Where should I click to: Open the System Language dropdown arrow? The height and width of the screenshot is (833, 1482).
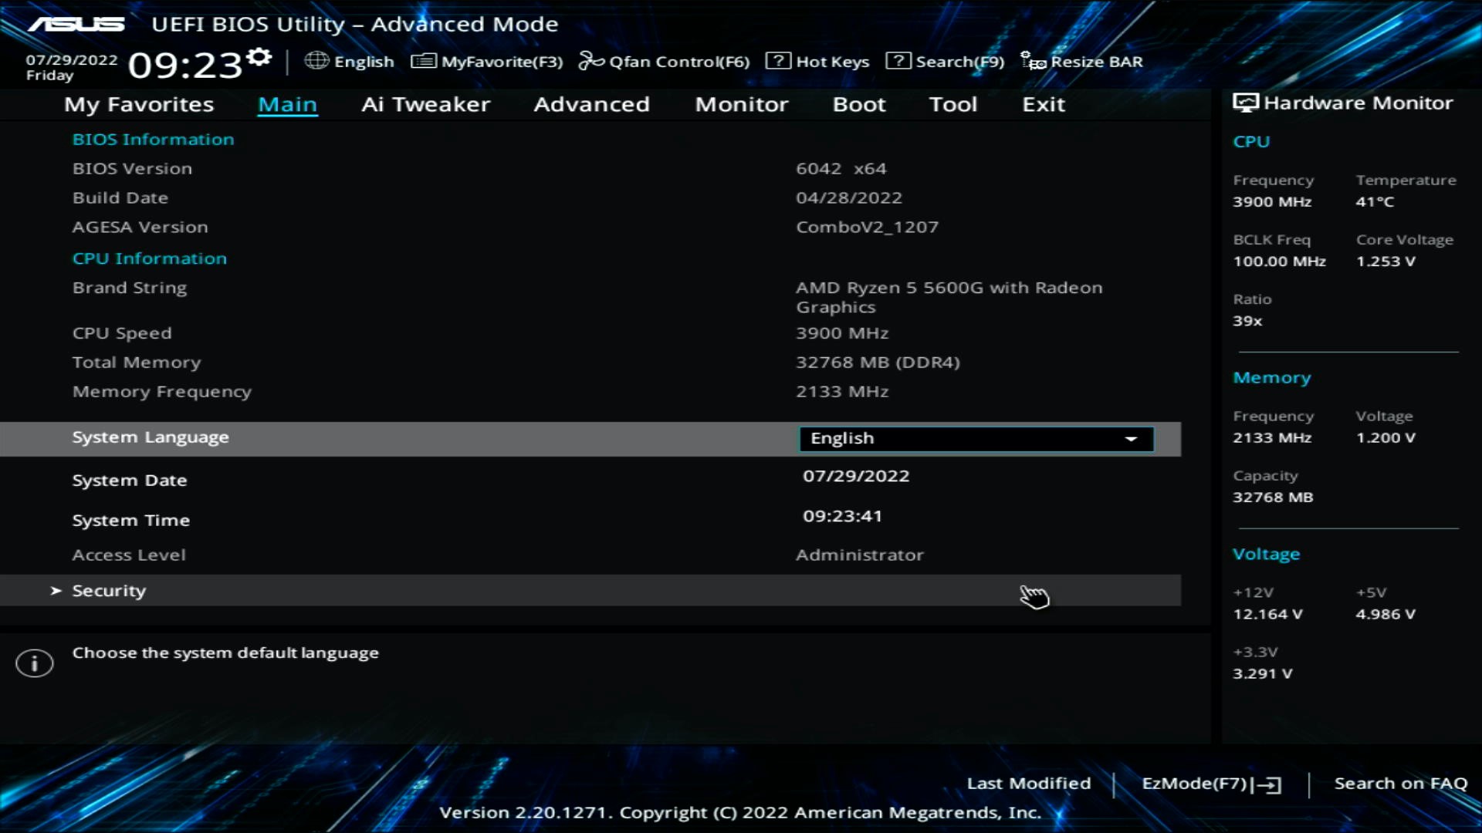pos(1131,439)
